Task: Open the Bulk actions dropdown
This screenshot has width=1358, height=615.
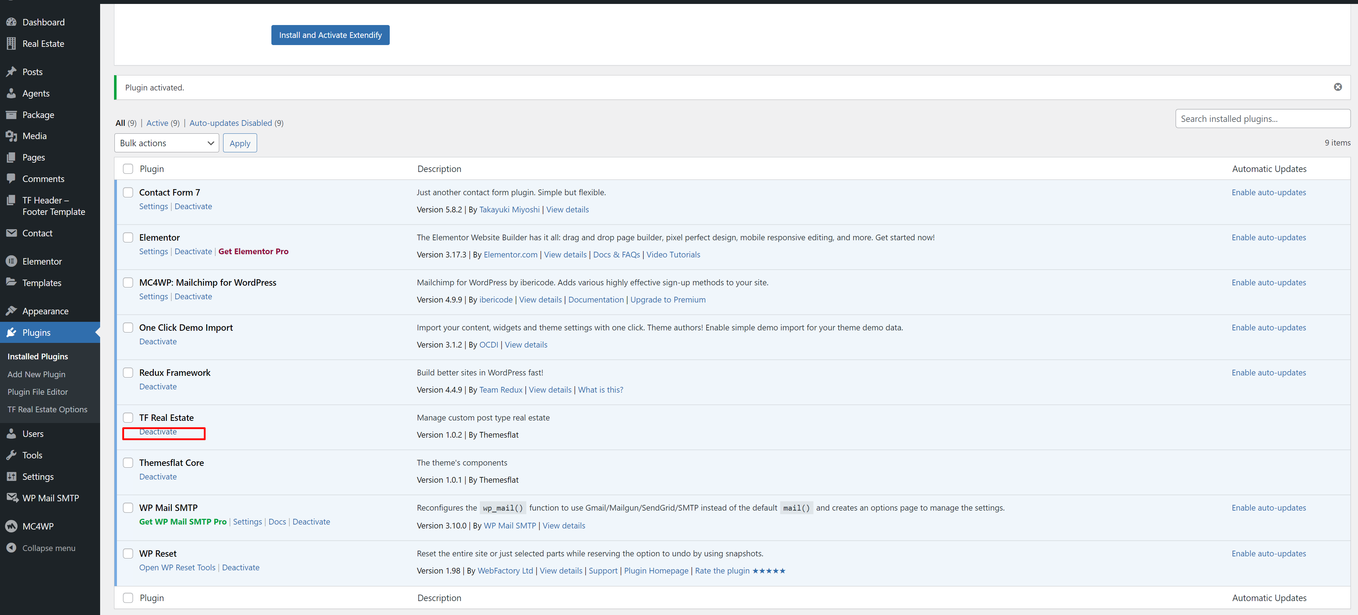Action: (x=167, y=143)
